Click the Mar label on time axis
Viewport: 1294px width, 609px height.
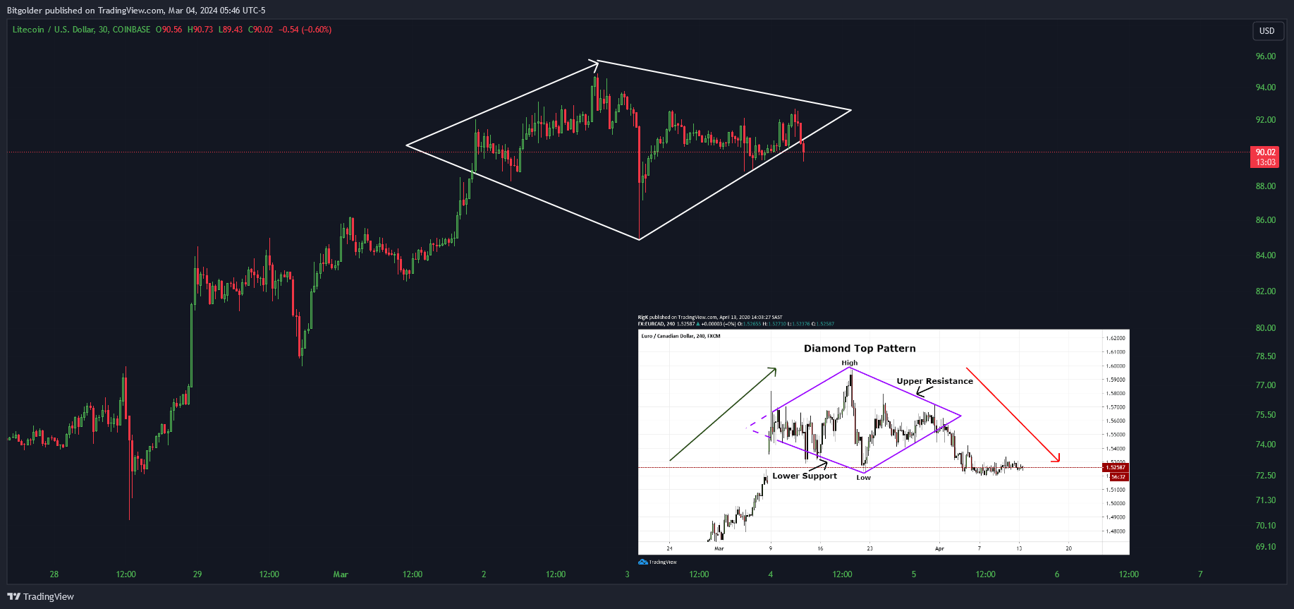pos(341,574)
